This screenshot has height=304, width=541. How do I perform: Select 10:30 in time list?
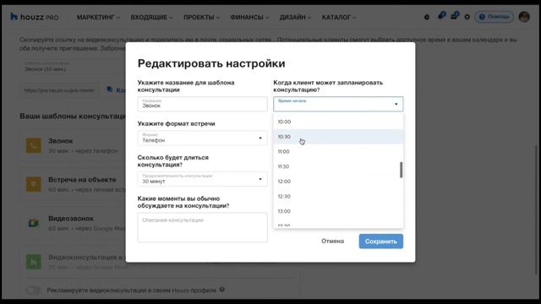(338, 137)
